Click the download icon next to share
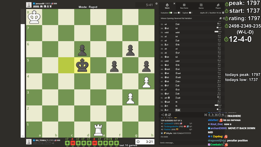Image resolution: width=261 pixels, height=147 pixels. pyautogui.click(x=166, y=115)
